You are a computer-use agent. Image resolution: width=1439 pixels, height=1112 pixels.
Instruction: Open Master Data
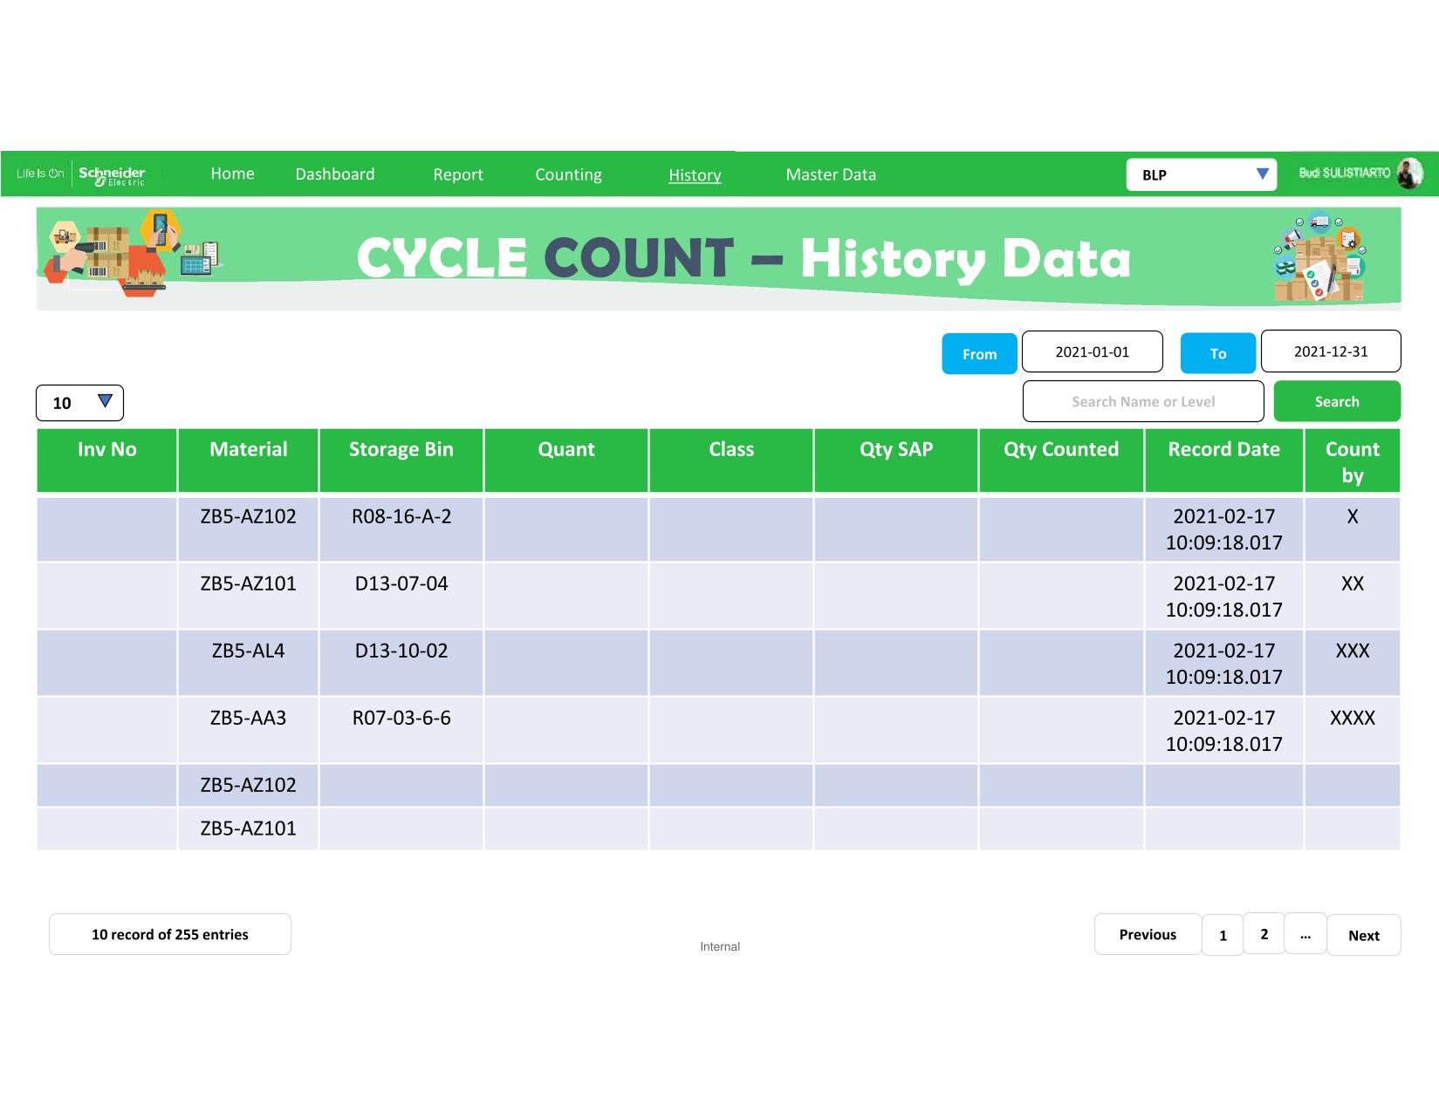[831, 174]
